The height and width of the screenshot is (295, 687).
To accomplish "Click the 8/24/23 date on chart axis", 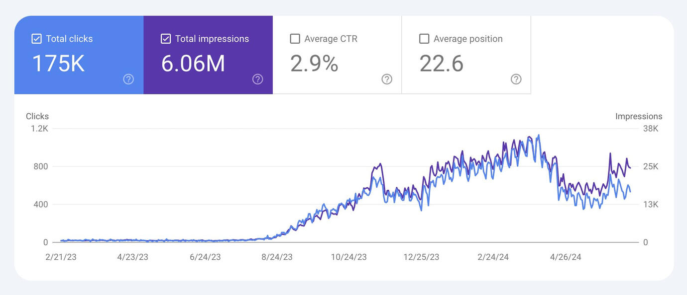I will (277, 257).
